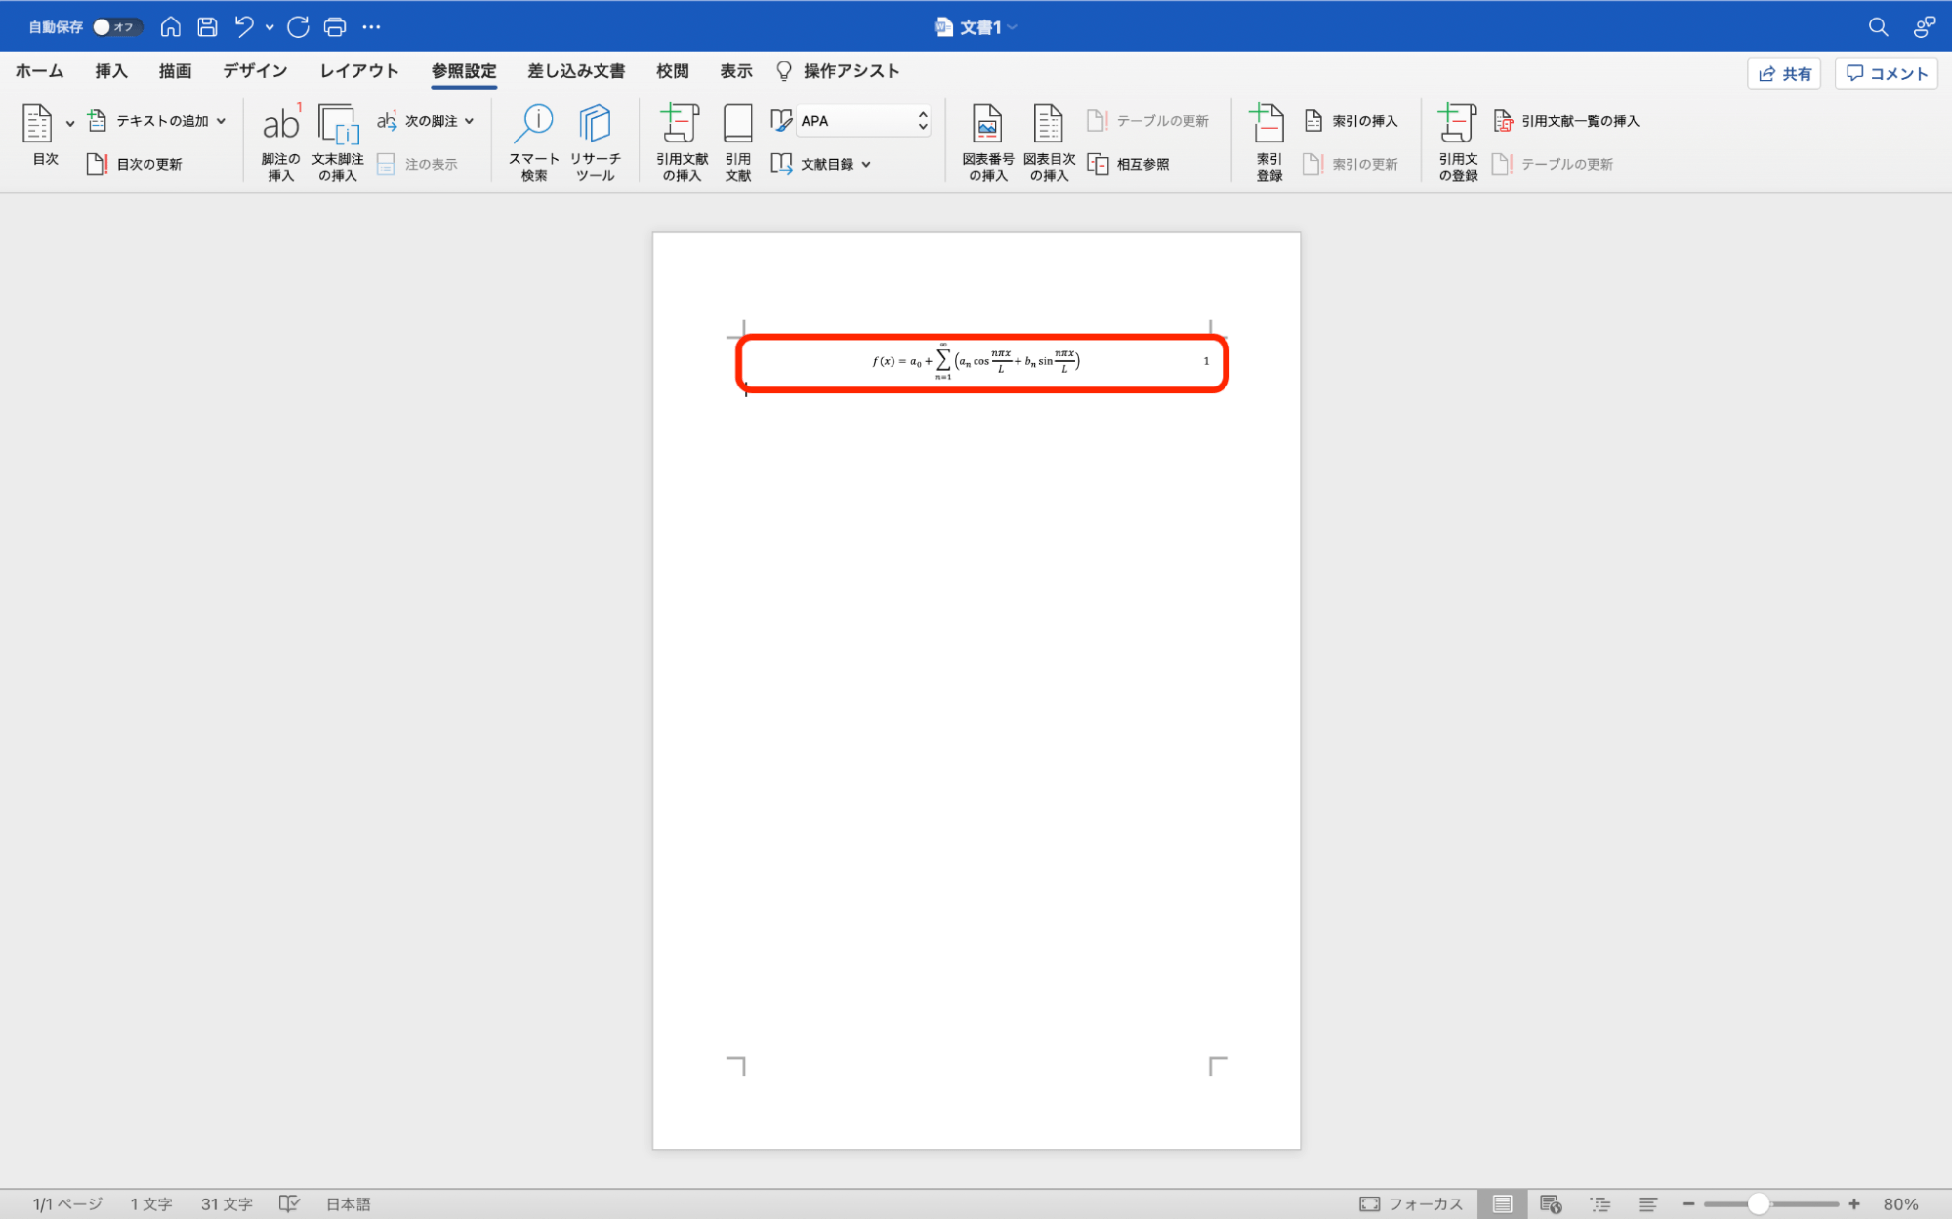Click the Fourier series equation in document
1952x1220 pixels.
[976, 361]
